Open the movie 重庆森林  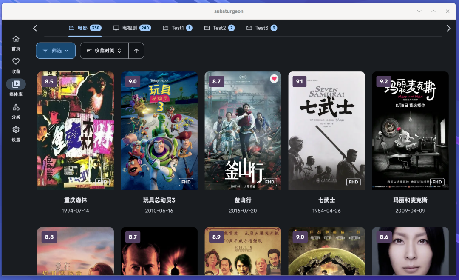75,130
